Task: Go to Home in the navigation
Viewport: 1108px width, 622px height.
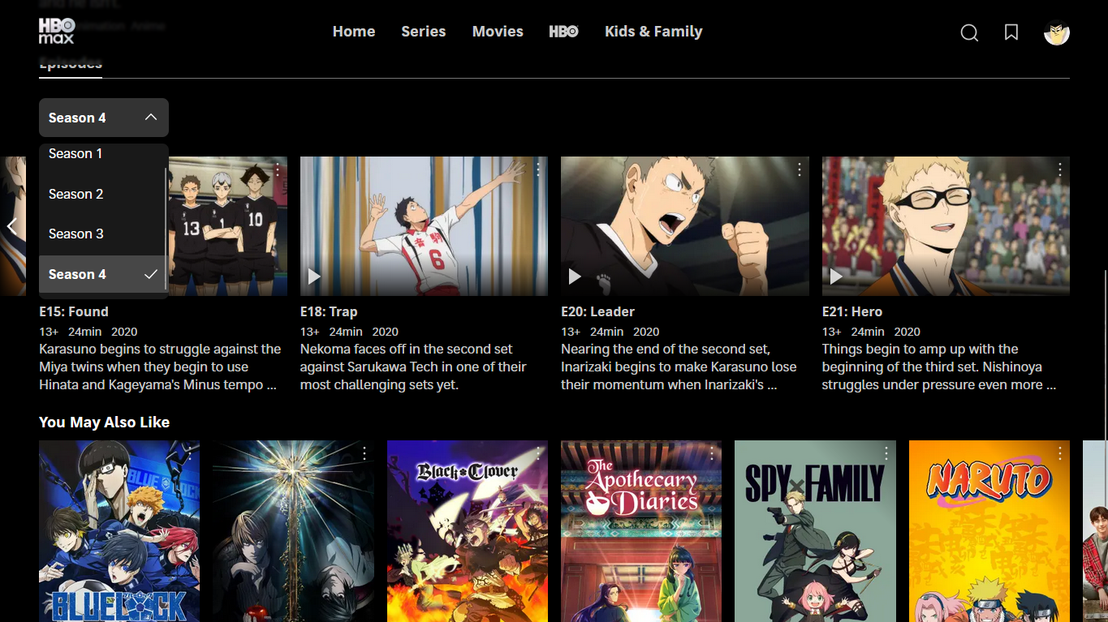Action: (354, 32)
